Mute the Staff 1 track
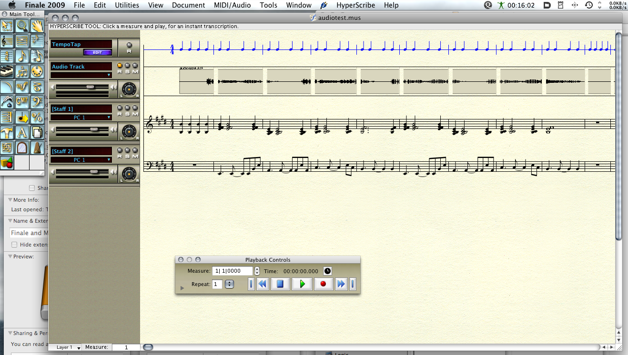The width and height of the screenshot is (628, 355). (135, 108)
